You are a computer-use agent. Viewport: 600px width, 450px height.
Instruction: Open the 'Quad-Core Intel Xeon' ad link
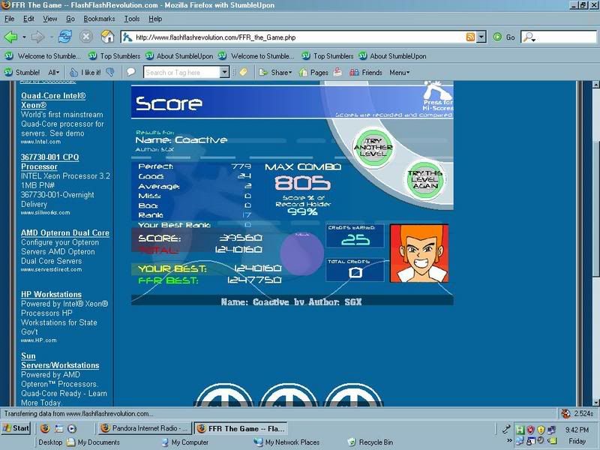[53, 101]
